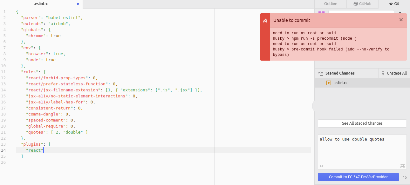Click the Staged Changes checklist icon
410x185 pixels.
click(x=320, y=73)
